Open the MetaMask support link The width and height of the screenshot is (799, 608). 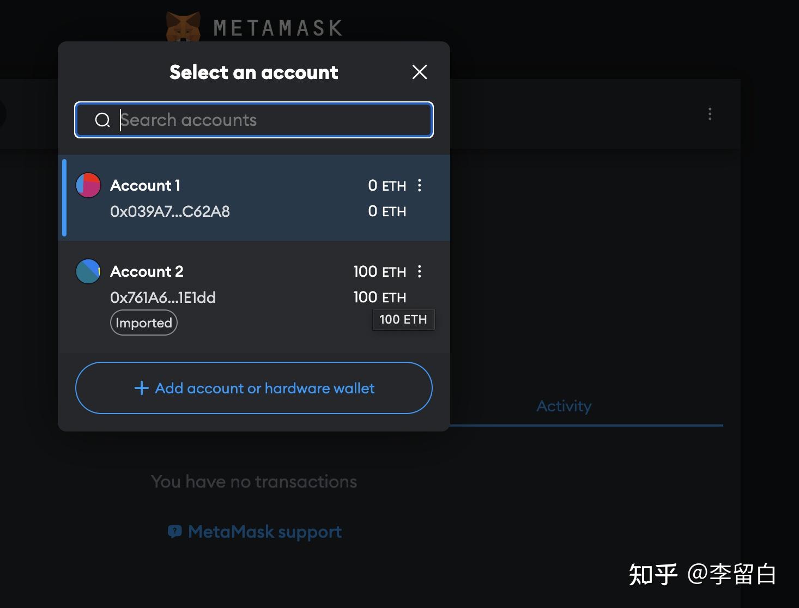pyautogui.click(x=264, y=531)
